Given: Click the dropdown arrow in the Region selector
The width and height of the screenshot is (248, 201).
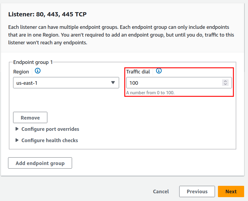Looking at the screenshot, I should [113, 83].
